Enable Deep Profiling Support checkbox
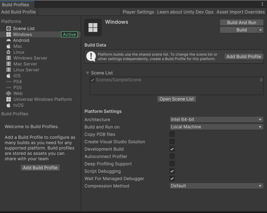Screen dimensions: 267x213 pos(172,164)
